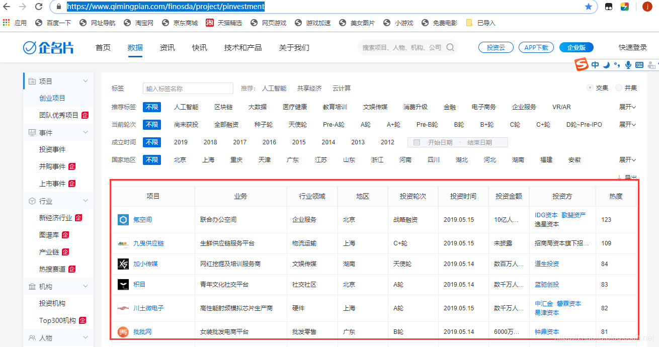Open the 天猫精选 bookmark
Viewport: 659px width, 347px height.
(x=224, y=23)
